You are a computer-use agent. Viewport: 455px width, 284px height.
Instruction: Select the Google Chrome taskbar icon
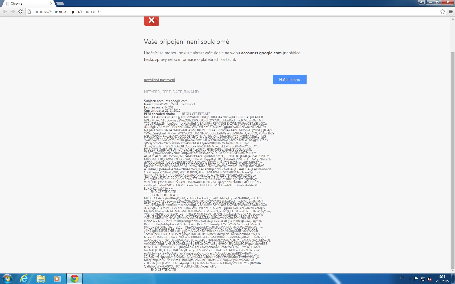pos(74,279)
